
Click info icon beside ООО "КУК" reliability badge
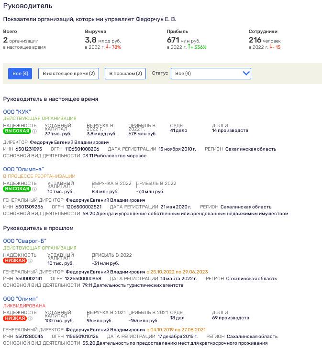coord(34,131)
